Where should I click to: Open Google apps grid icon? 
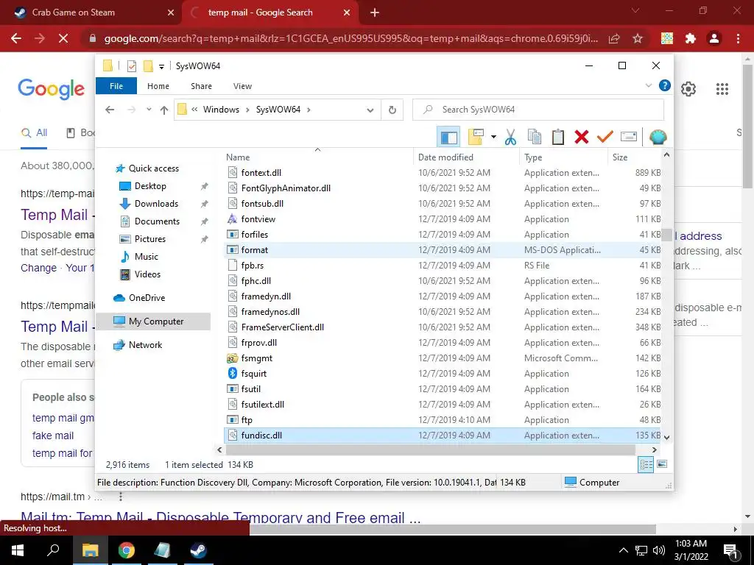[x=722, y=89]
